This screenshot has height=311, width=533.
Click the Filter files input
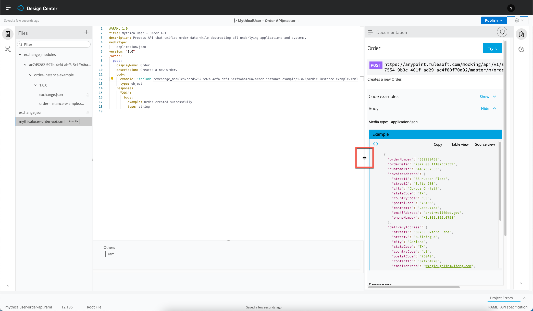[54, 44]
